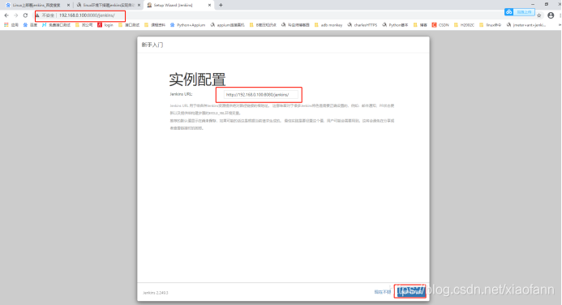Click the not-secure warning icon in address bar
This screenshot has height=305, width=562.
tap(37, 15)
